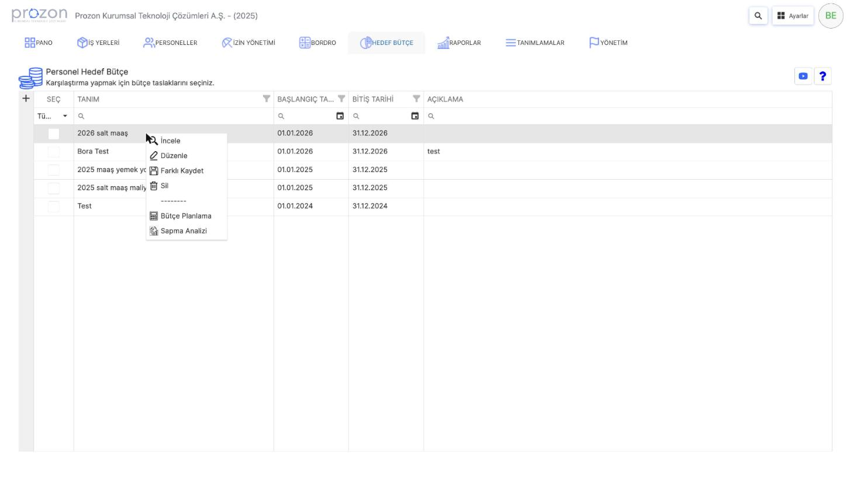Choose İncele from context menu
The height and width of the screenshot is (486, 851).
186,141
